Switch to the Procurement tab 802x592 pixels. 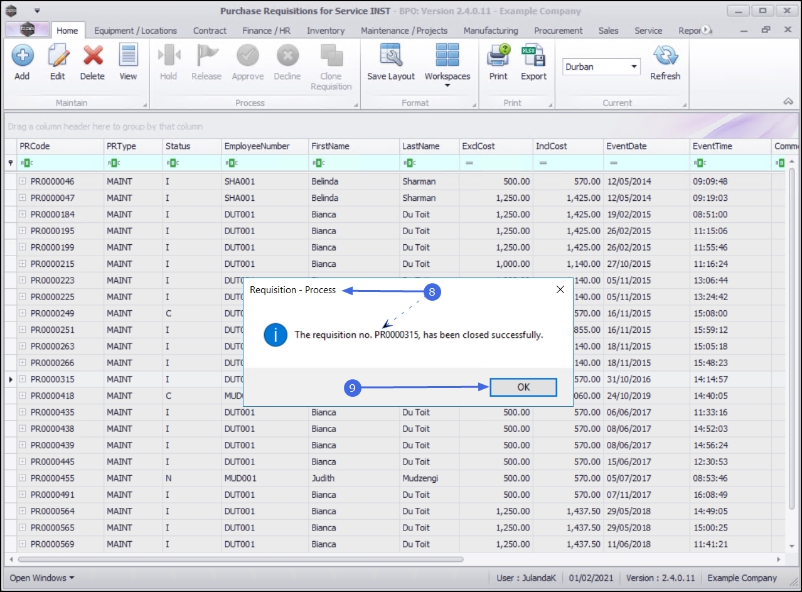(x=558, y=30)
